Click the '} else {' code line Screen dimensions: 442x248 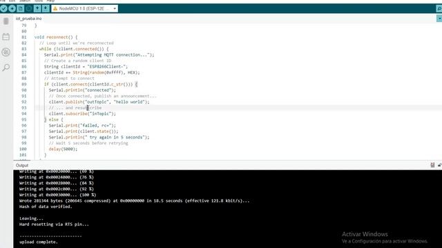54,120
